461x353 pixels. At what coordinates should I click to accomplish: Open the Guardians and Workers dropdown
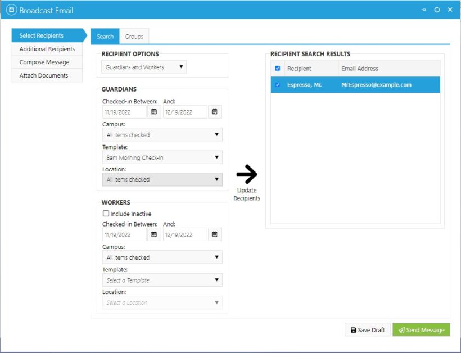[x=145, y=67]
